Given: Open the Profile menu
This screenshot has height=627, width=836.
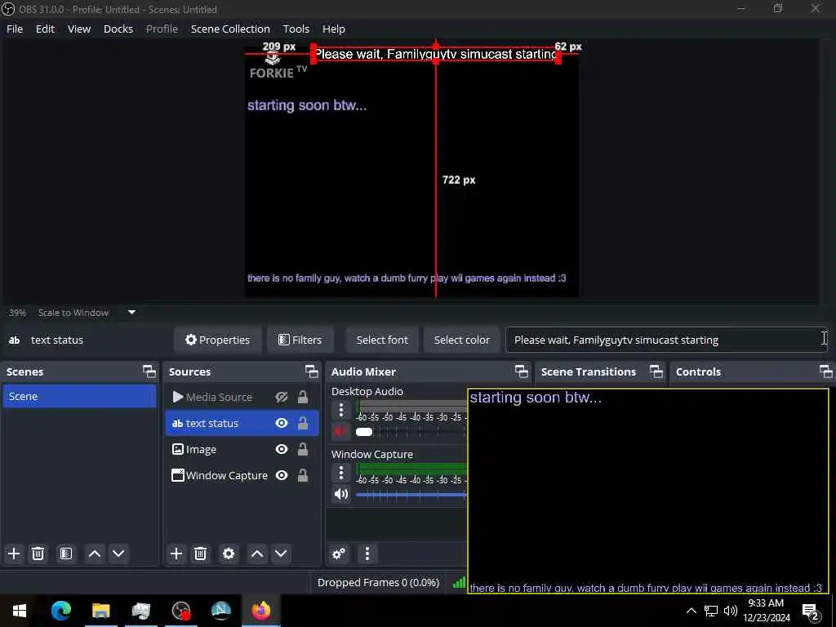Looking at the screenshot, I should pyautogui.click(x=162, y=29).
